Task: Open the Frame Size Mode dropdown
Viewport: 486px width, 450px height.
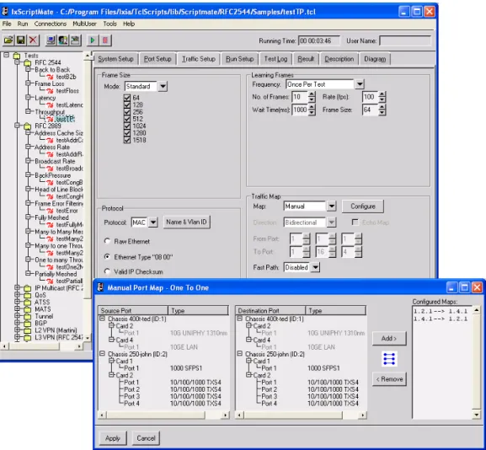Action: coord(163,86)
